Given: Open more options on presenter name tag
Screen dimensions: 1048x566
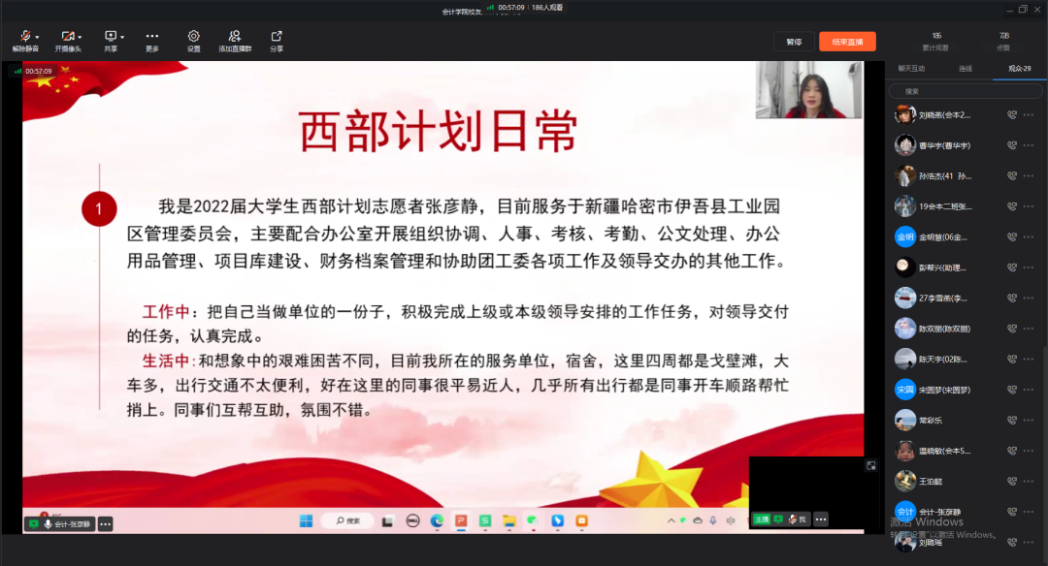Looking at the screenshot, I should (105, 524).
